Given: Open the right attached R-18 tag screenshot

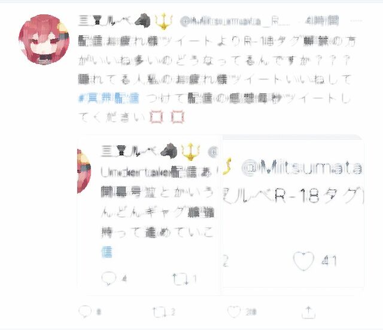Looking at the screenshot, I should [x=293, y=212].
